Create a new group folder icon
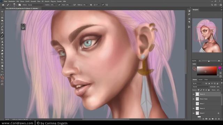223x125 pixels. (x=213, y=119)
